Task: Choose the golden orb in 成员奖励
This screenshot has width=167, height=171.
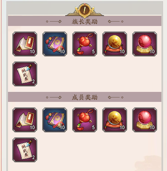Action: [115, 120]
